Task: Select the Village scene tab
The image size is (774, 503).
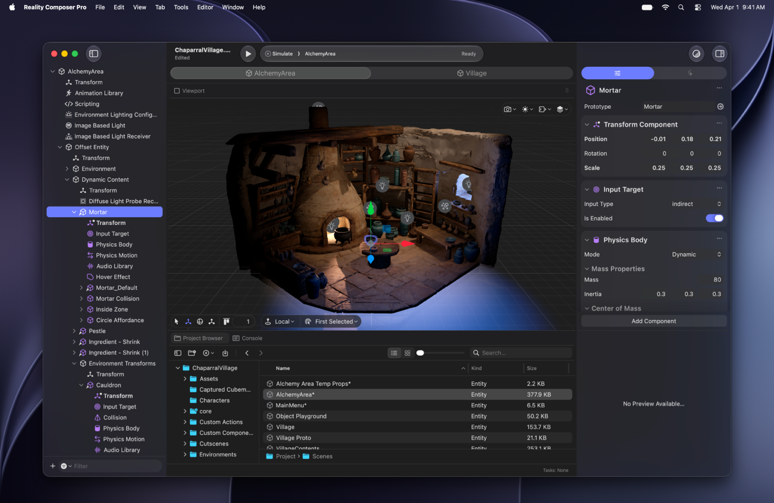Action: [x=472, y=73]
